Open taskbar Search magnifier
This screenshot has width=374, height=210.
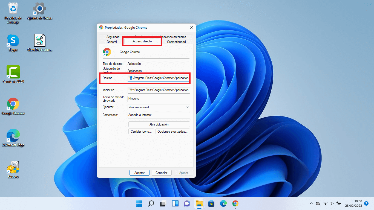click(151, 203)
